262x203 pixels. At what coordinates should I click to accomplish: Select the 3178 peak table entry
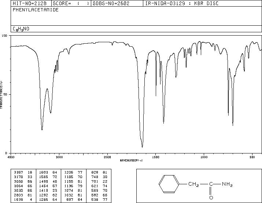(23, 177)
